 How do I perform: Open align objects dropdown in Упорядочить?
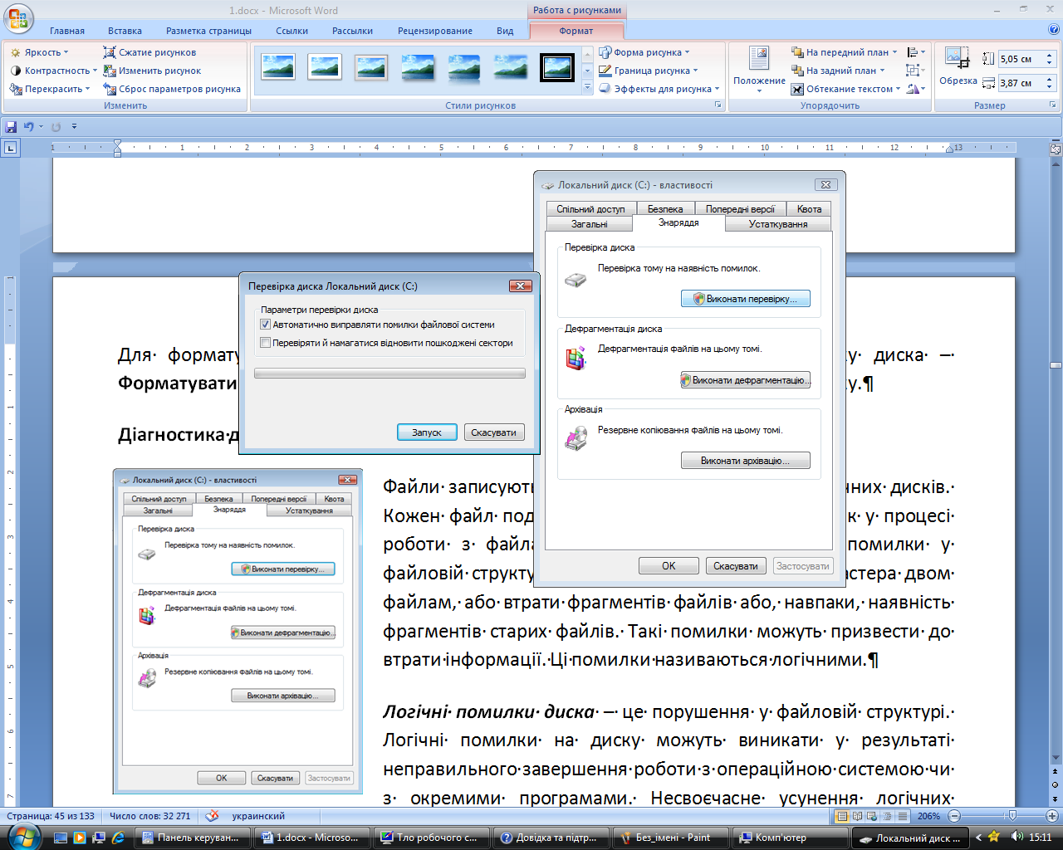[916, 52]
